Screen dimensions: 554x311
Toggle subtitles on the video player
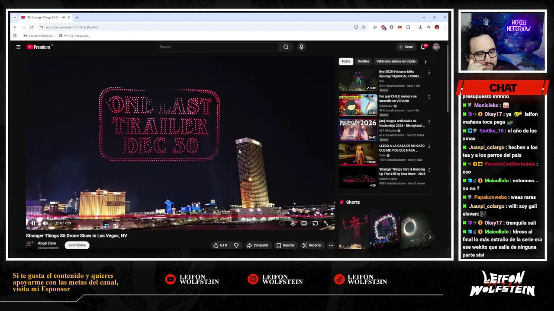click(x=282, y=223)
